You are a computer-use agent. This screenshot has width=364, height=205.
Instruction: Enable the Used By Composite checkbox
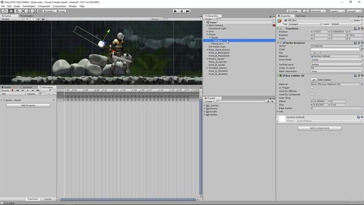pyautogui.click(x=312, y=95)
